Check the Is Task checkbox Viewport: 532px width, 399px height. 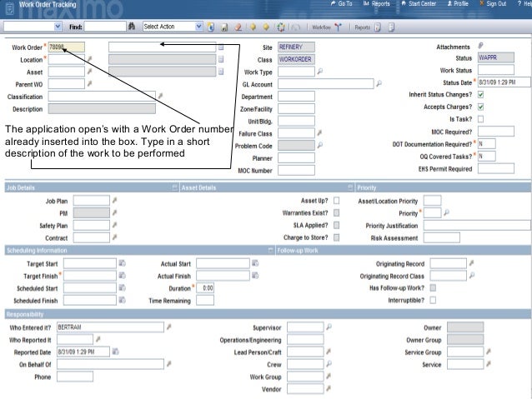tap(481, 119)
